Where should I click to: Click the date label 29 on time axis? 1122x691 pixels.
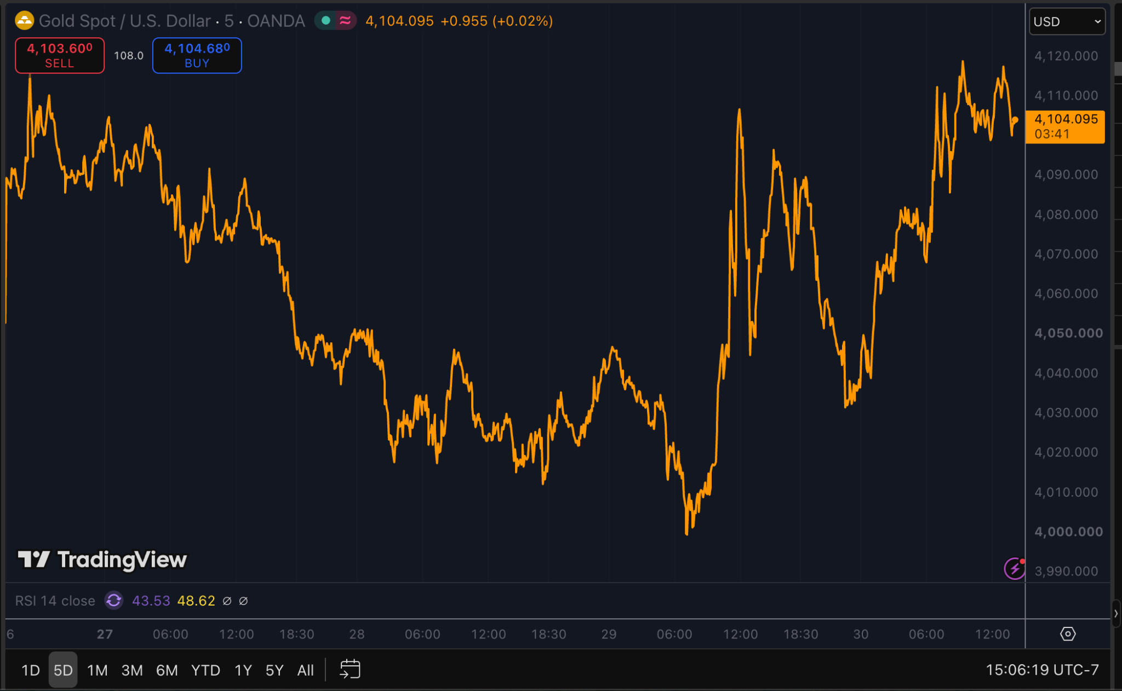[x=609, y=634]
